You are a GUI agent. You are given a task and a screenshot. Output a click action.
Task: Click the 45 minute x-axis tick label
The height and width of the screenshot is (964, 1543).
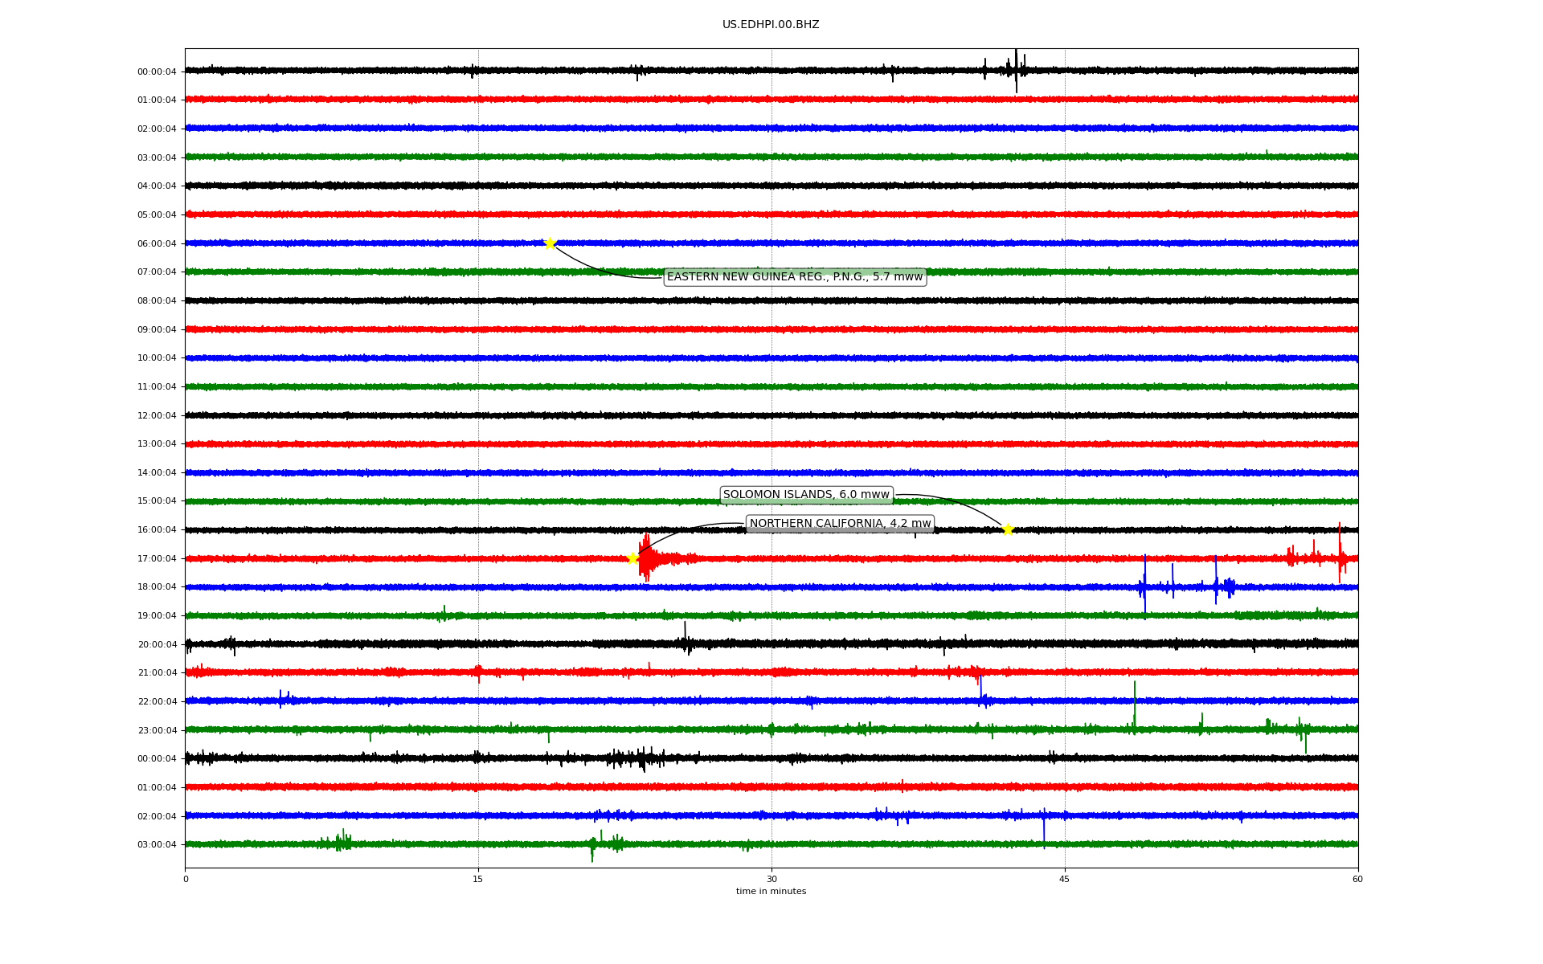[1065, 879]
